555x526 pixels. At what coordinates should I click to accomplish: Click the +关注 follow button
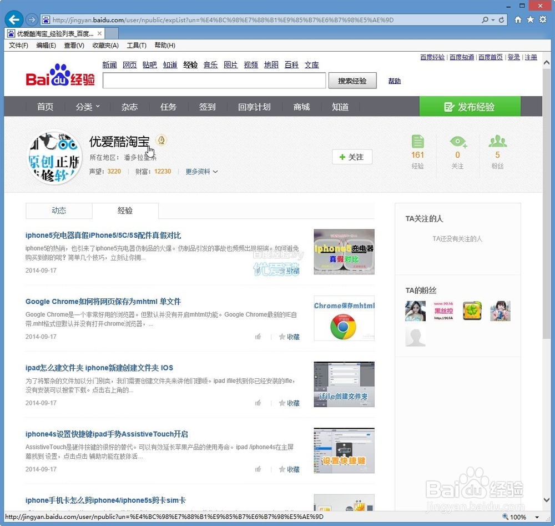click(351, 157)
